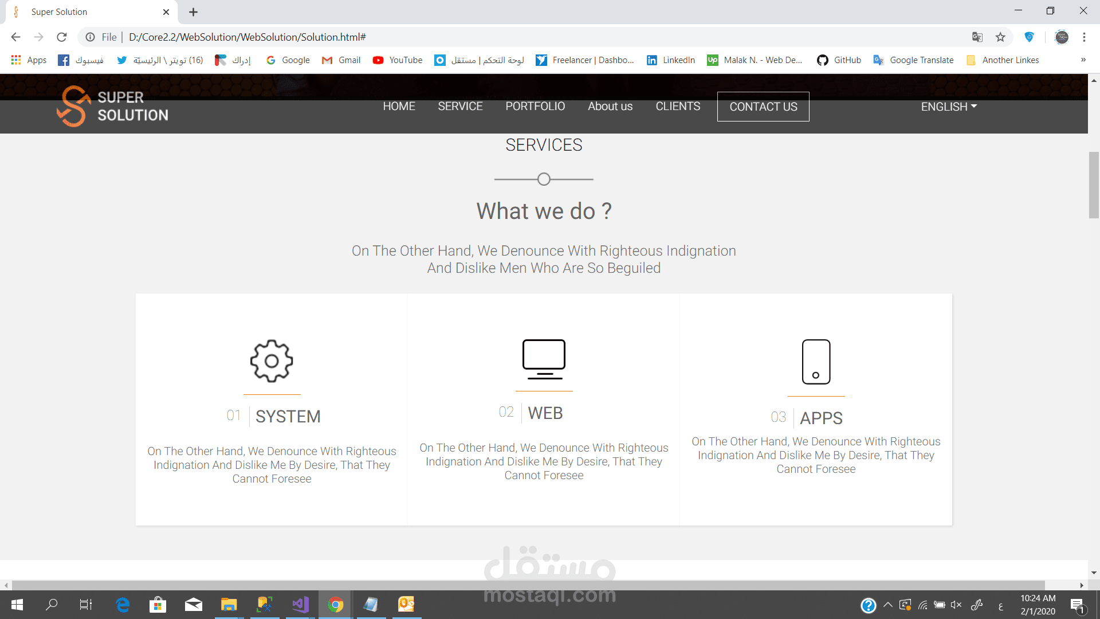The image size is (1100, 619).
Task: Go to the PORTFOLIO menu item
Action: coord(535,107)
